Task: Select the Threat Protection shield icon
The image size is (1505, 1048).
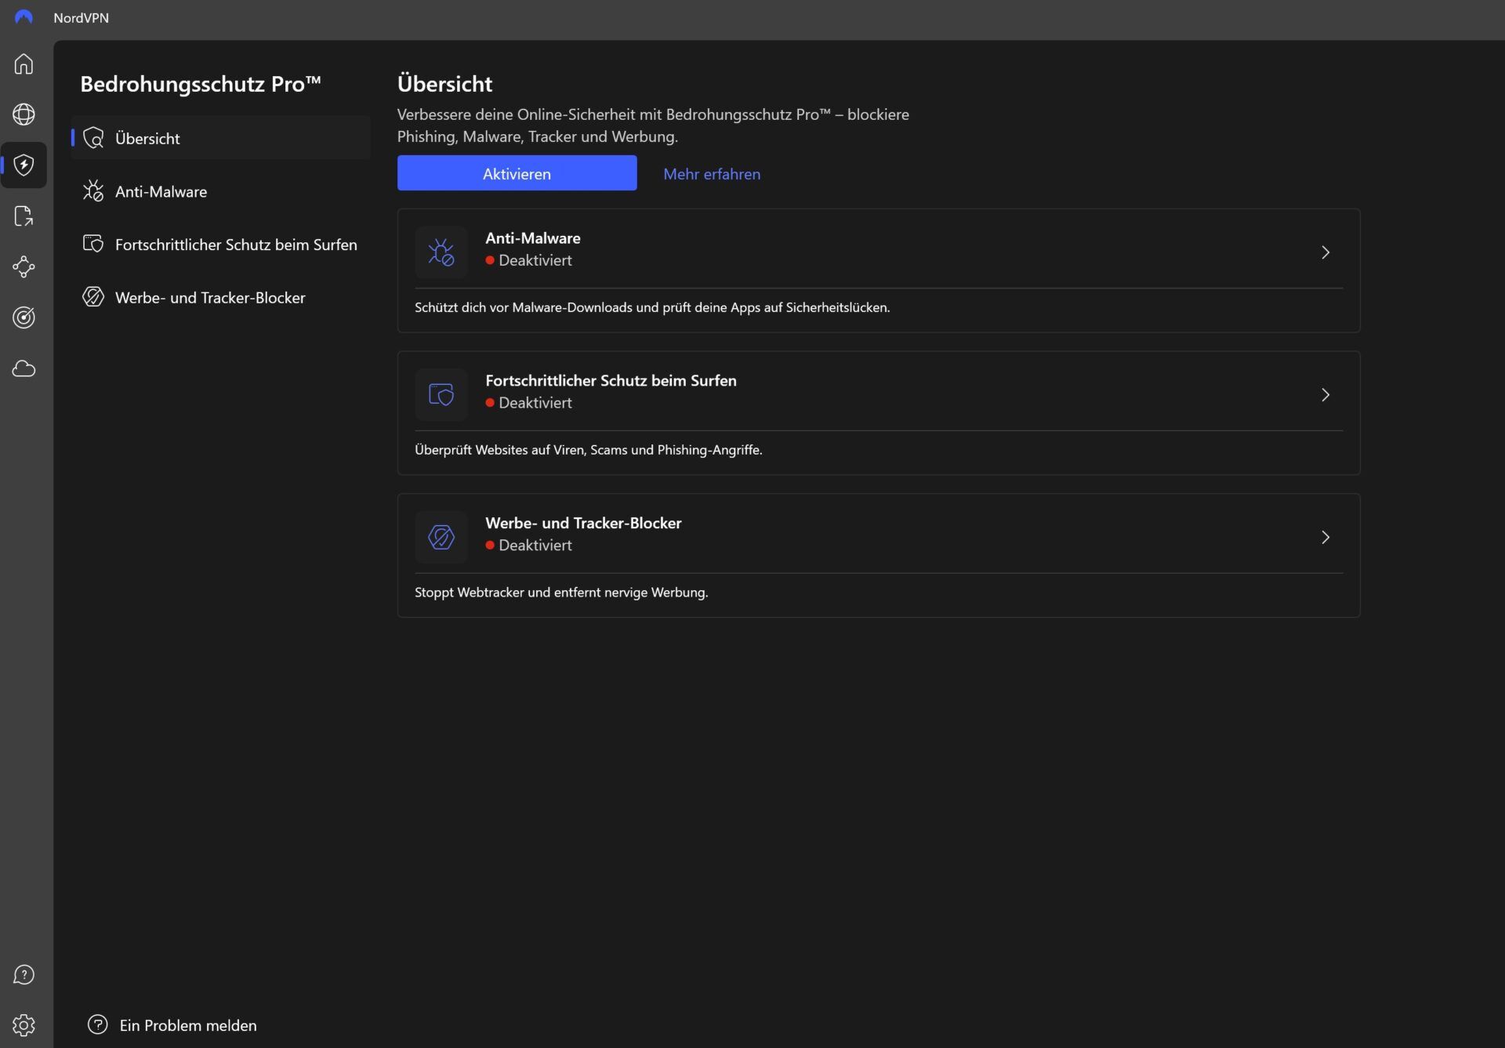Action: [x=24, y=165]
